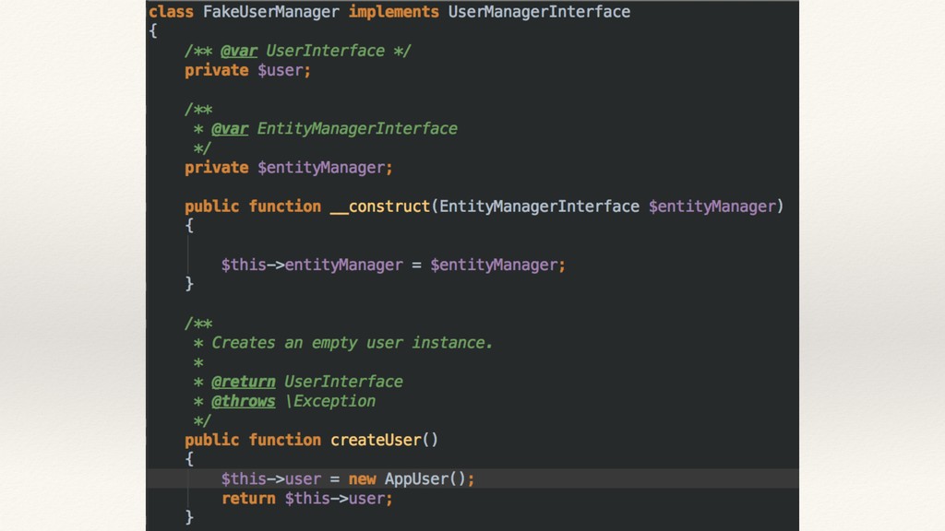Click \Exception in the docblock
This screenshot has width=945, height=531.
[329, 401]
